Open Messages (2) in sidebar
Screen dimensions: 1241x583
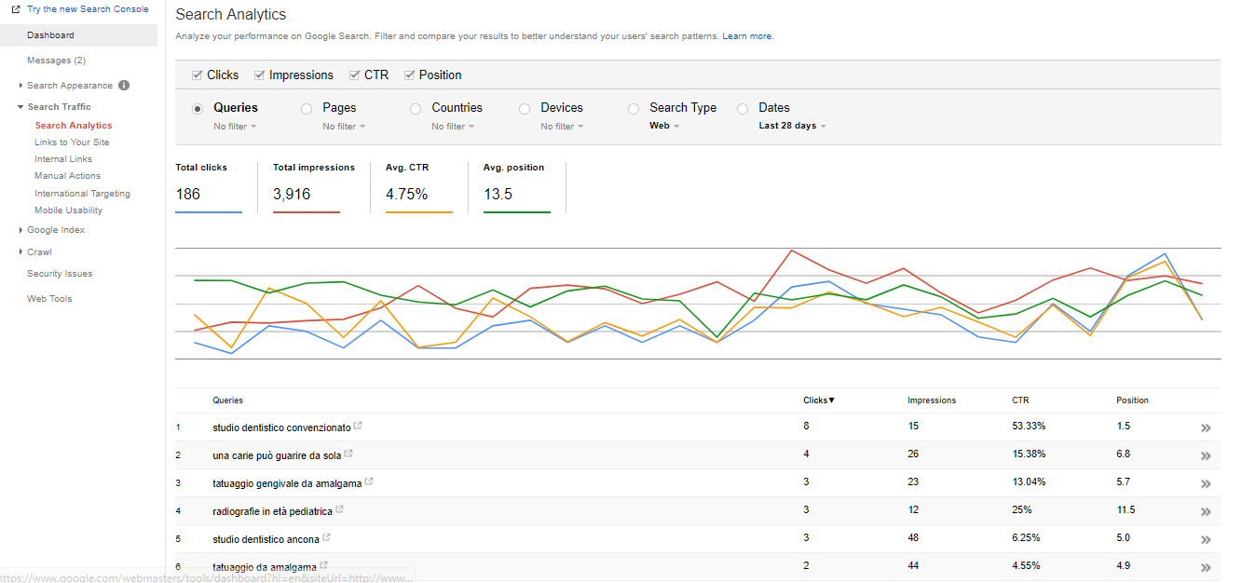click(x=56, y=61)
